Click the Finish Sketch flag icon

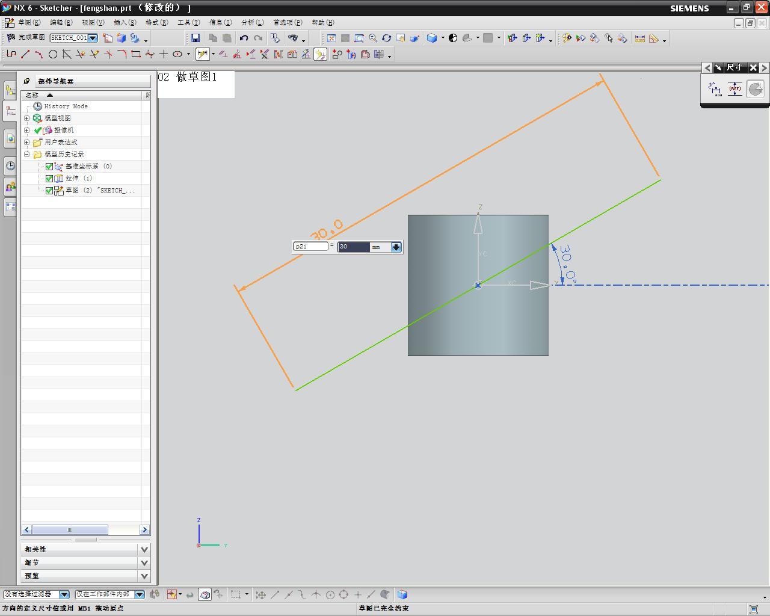(11, 37)
